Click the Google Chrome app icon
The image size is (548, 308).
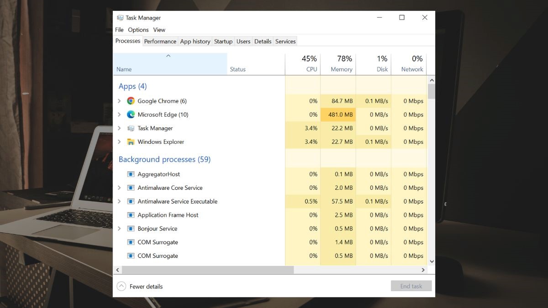131,101
